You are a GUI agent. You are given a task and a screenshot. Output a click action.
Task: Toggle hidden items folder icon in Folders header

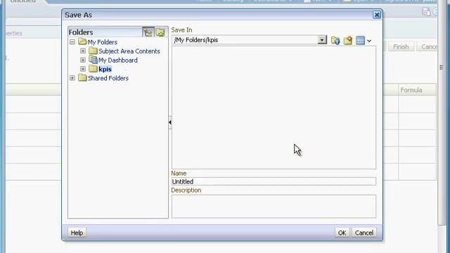pos(160,32)
